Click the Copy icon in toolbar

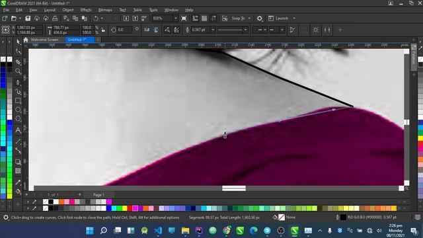(75, 19)
